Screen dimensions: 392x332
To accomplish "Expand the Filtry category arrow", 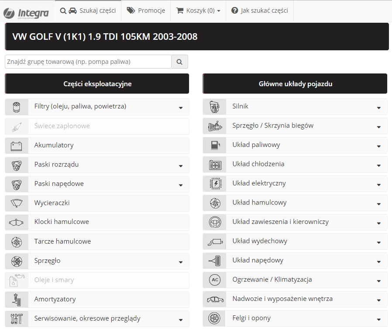I will (x=180, y=108).
